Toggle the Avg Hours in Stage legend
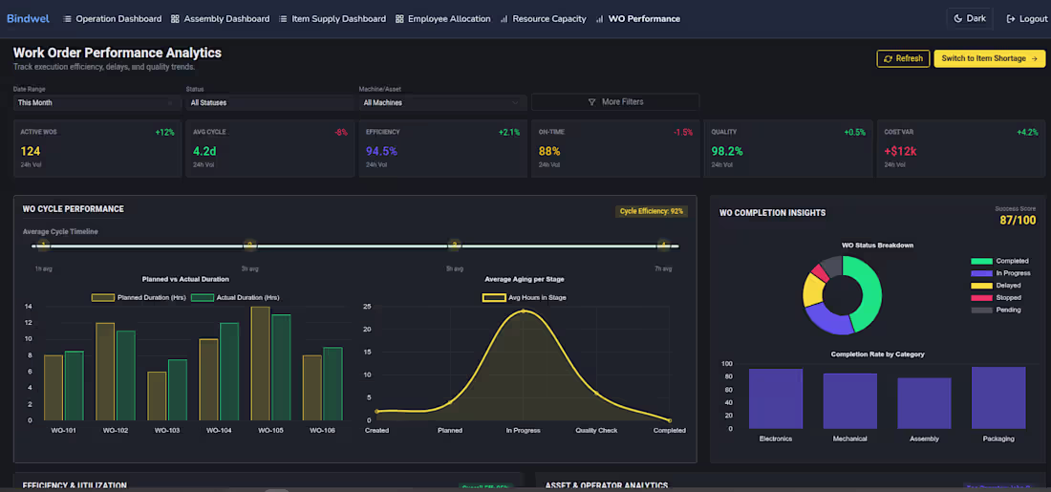Image resolution: width=1051 pixels, height=492 pixels. tap(525, 298)
